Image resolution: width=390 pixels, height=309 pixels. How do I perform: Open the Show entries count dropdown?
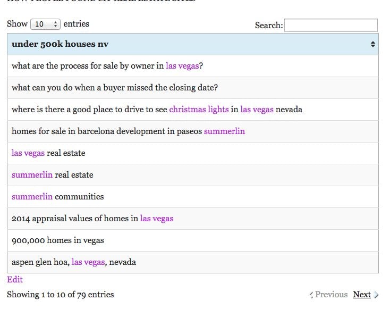(45, 24)
